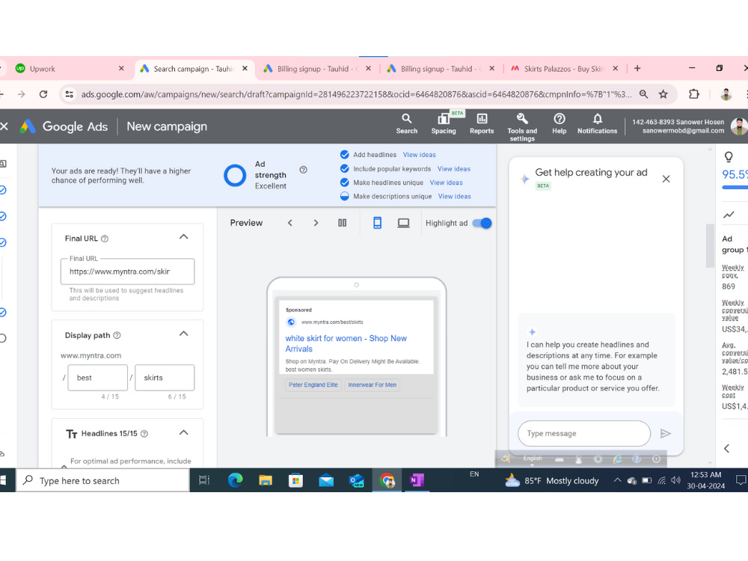
Task: Open the Notifications bell
Action: [597, 124]
